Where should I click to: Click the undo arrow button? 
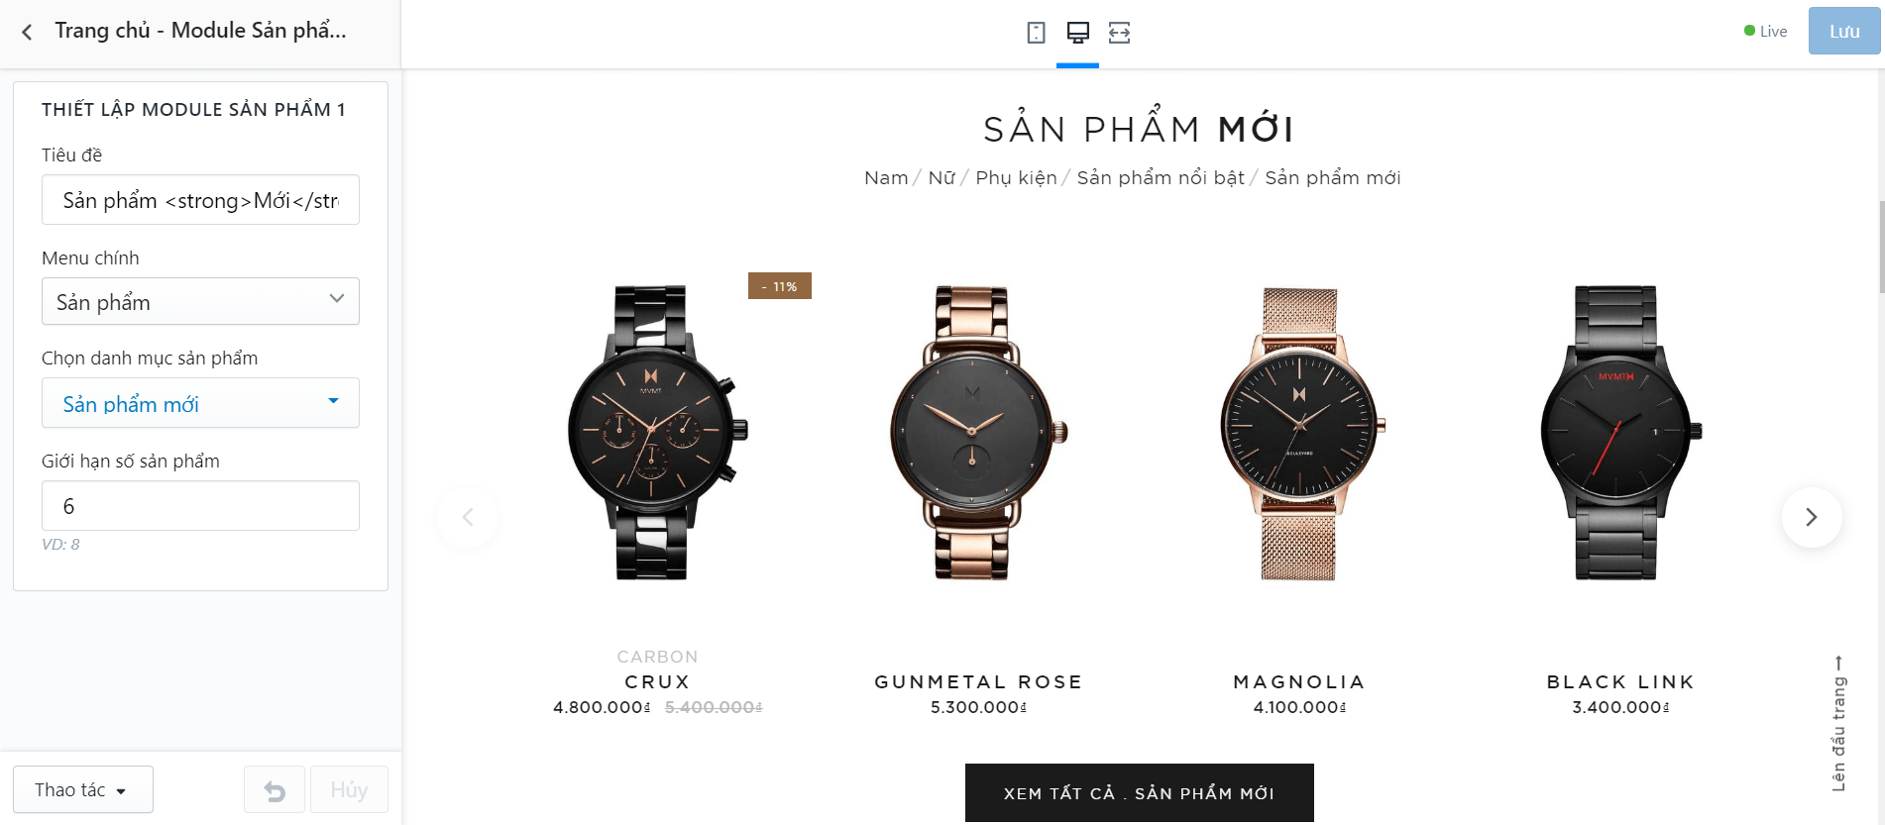275,790
